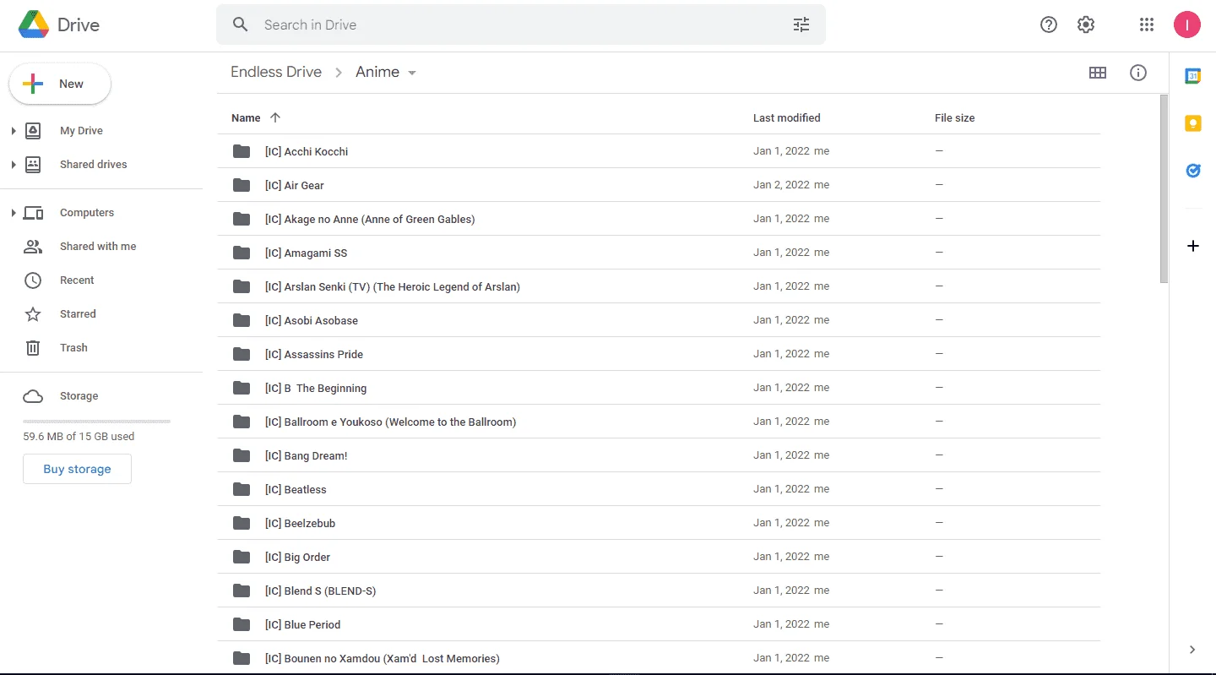This screenshot has width=1216, height=675.
Task: Get add-ons plus icon
Action: (1193, 246)
